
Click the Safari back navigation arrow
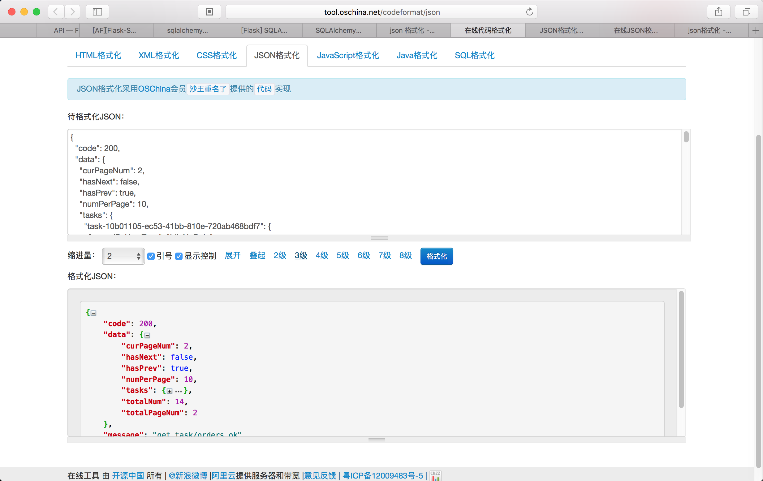point(56,12)
